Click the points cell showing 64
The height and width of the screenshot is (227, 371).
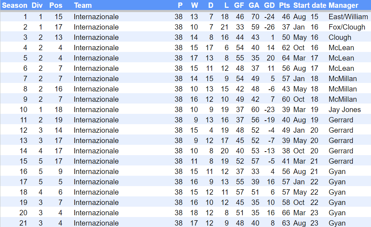[286, 58]
